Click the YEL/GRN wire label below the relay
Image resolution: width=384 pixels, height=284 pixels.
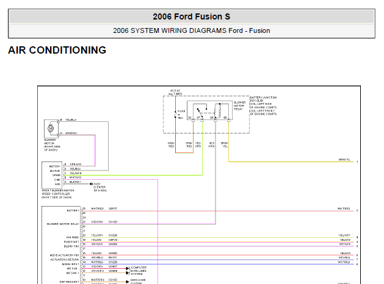click(x=198, y=144)
